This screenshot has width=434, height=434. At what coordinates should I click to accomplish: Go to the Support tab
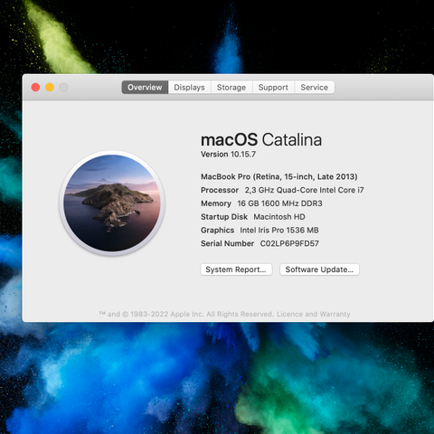tap(273, 88)
